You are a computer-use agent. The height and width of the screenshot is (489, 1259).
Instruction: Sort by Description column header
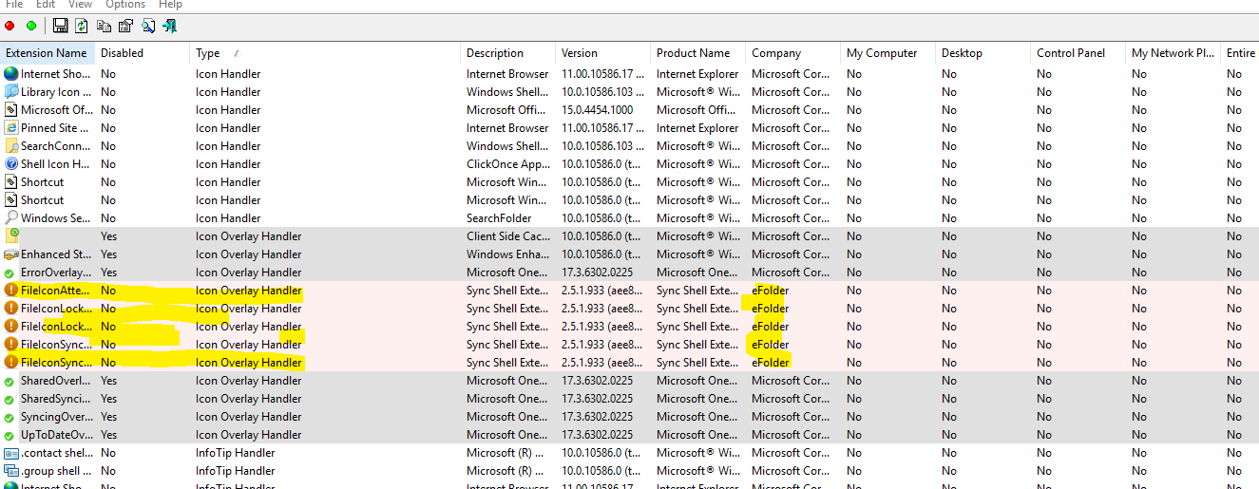[x=508, y=53]
